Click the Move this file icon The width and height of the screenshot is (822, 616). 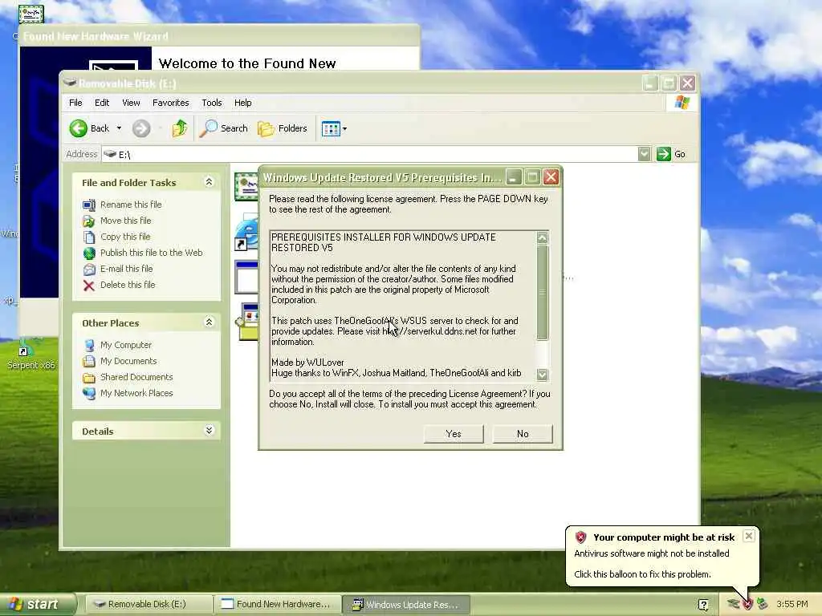pyautogui.click(x=89, y=221)
